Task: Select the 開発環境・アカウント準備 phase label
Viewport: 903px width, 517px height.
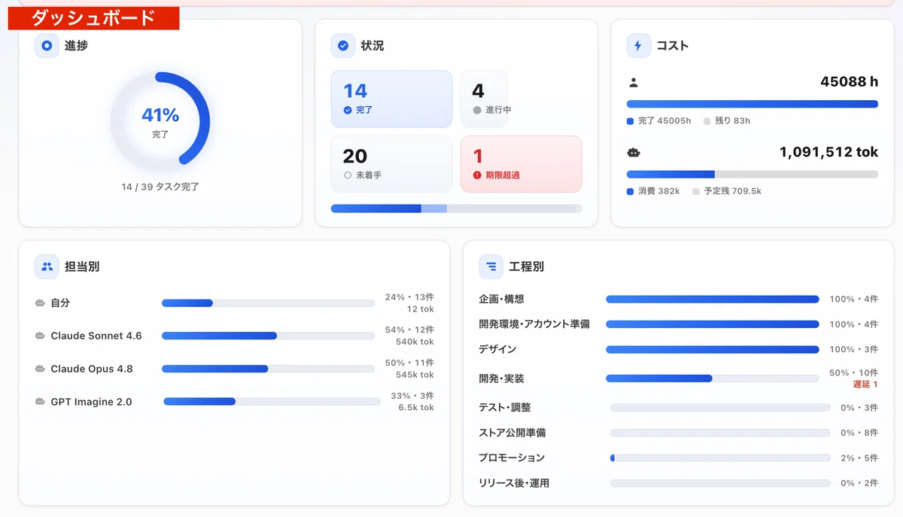Action: coord(534,324)
